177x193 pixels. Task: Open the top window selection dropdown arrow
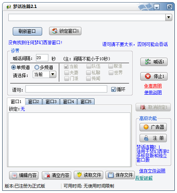click(169, 17)
